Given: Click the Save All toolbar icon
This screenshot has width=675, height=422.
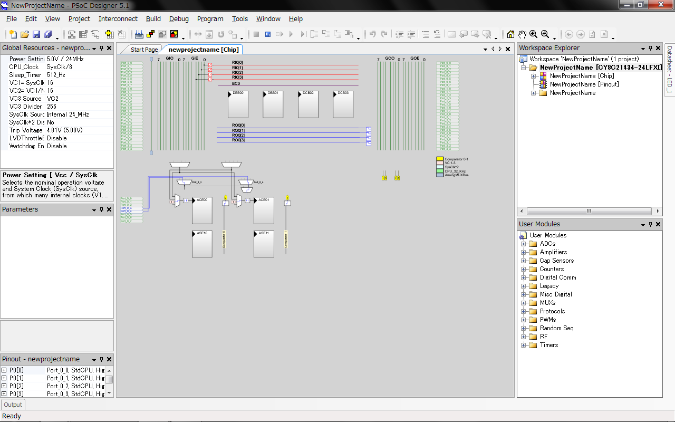Looking at the screenshot, I should [x=48, y=34].
